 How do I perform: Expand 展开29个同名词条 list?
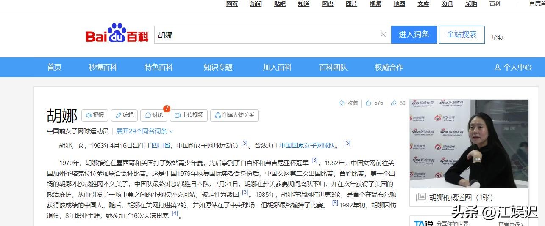pos(145,131)
